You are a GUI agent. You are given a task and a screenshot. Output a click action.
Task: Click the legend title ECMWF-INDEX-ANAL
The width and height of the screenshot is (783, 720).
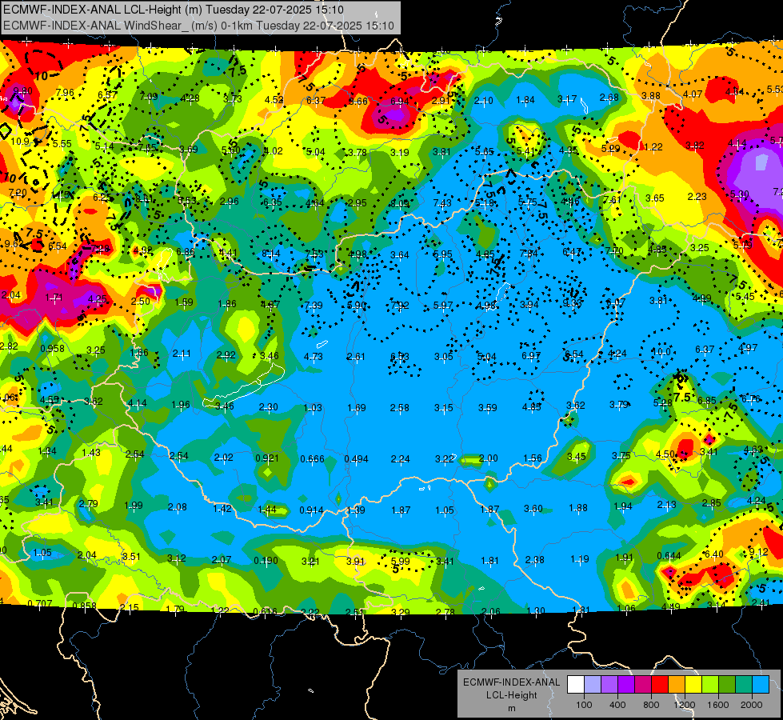(511, 682)
